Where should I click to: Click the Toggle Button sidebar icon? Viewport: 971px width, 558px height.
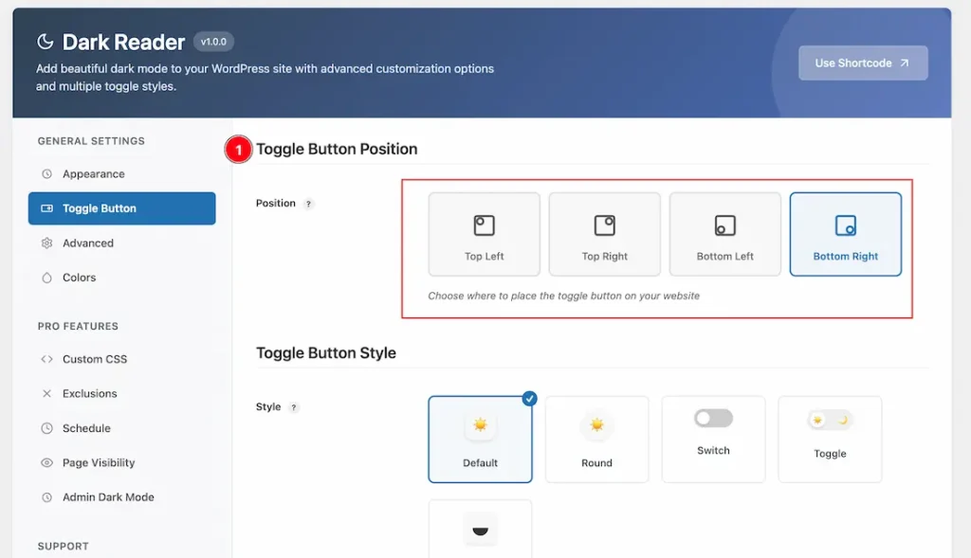click(47, 208)
